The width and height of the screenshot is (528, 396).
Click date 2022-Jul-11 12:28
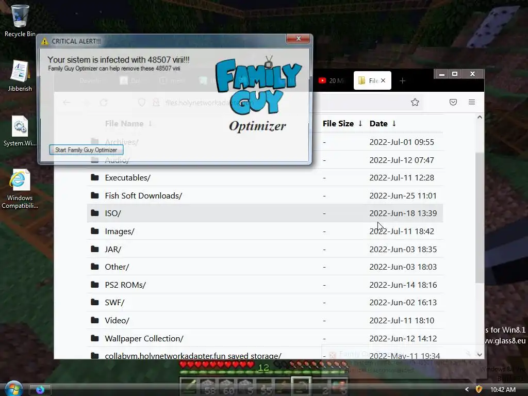(401, 177)
